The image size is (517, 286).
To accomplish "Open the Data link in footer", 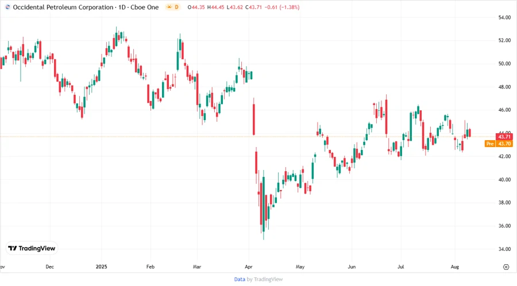I will 240,279.
